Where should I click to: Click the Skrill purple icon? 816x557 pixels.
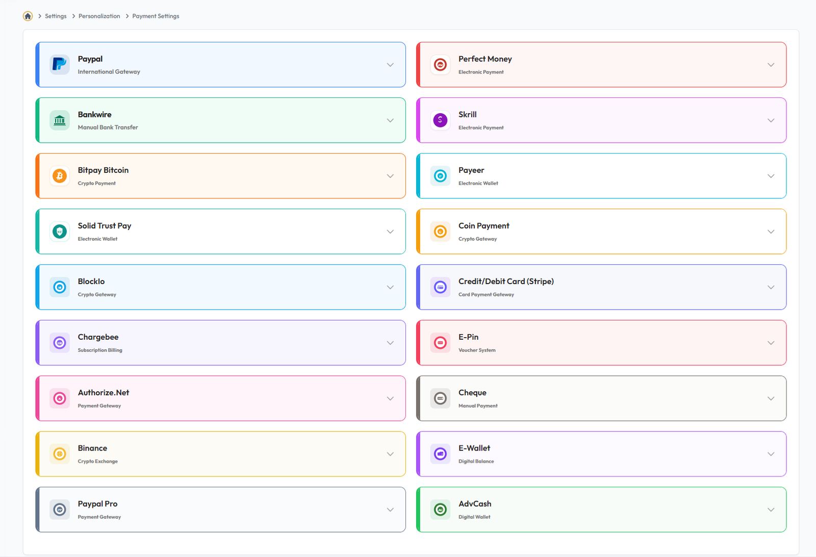[440, 120]
